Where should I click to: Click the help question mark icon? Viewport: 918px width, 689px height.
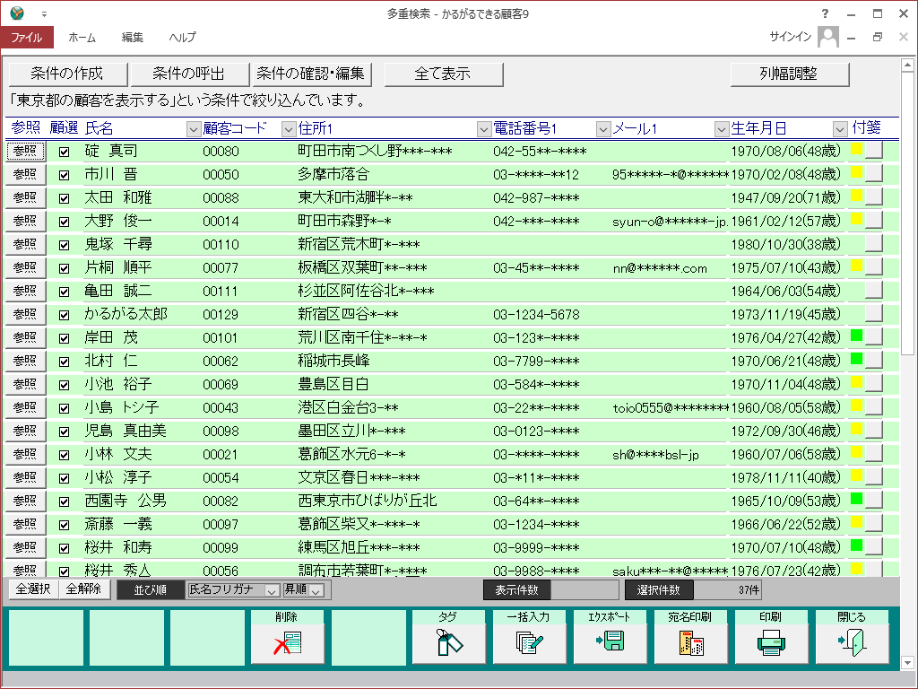coord(825,13)
